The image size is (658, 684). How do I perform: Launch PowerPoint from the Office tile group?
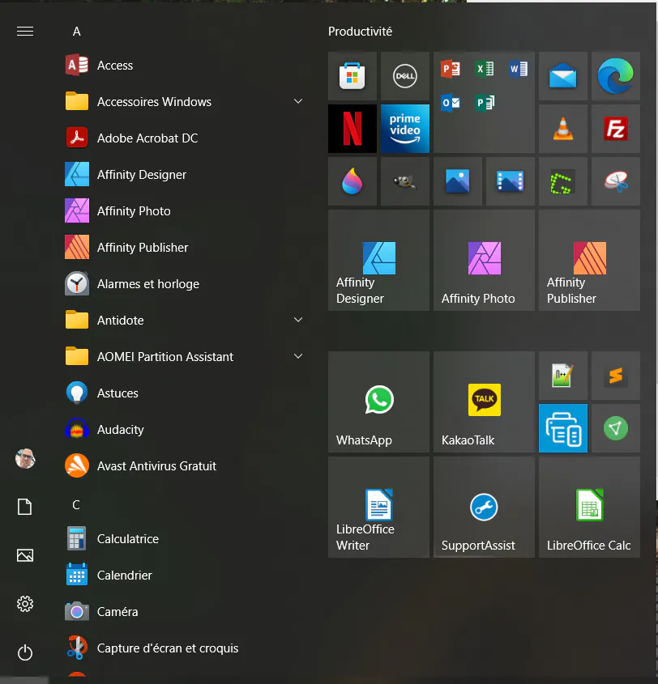click(451, 69)
